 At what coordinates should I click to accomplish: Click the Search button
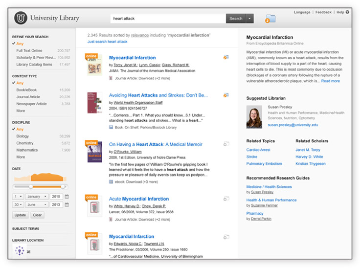click(236, 19)
